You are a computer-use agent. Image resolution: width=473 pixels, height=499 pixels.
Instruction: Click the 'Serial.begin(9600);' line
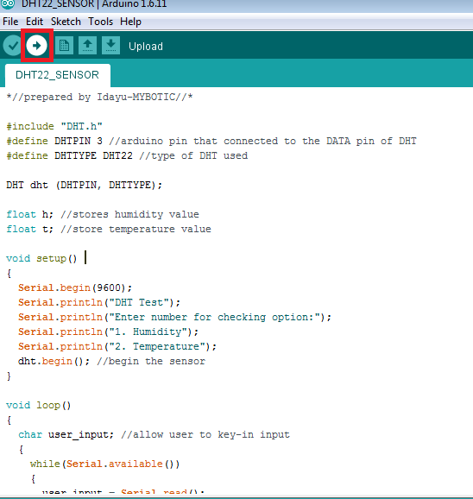pyautogui.click(x=75, y=287)
